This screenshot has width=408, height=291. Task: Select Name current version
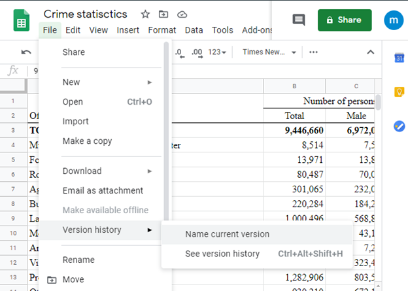coord(257,234)
